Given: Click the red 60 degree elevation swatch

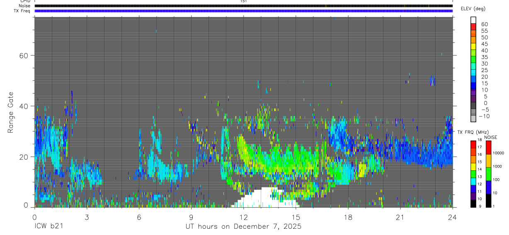Looking at the screenshot, I should [x=473, y=27].
